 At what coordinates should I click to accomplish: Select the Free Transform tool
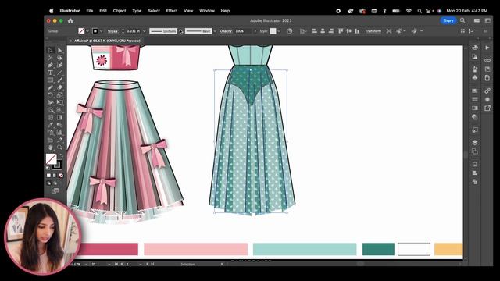click(x=60, y=102)
